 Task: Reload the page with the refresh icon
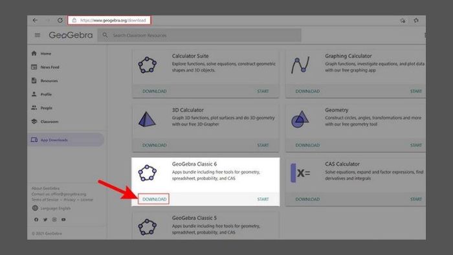click(x=60, y=20)
